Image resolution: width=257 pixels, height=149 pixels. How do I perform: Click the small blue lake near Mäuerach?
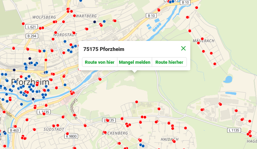pos(228,79)
